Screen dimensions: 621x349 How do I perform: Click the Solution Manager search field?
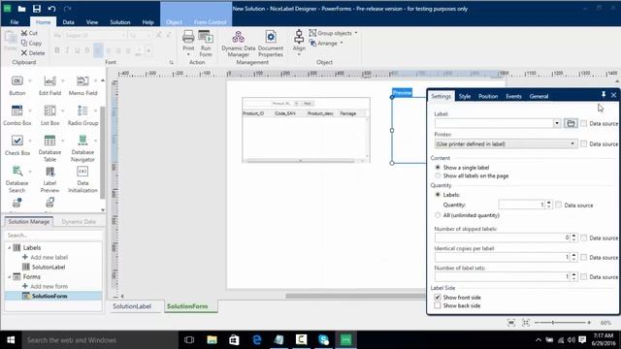pos(53,235)
